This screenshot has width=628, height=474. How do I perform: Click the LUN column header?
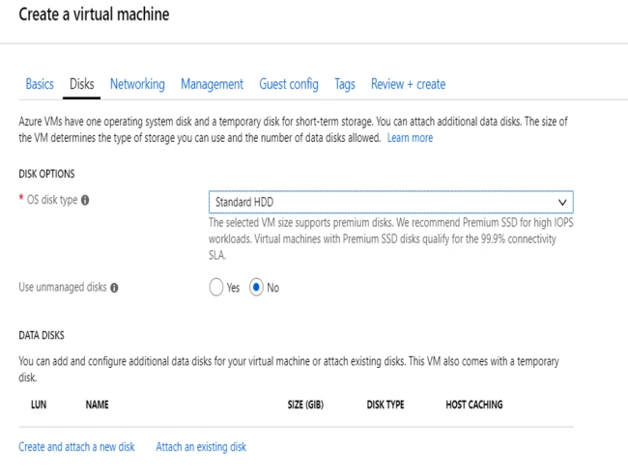click(x=39, y=404)
